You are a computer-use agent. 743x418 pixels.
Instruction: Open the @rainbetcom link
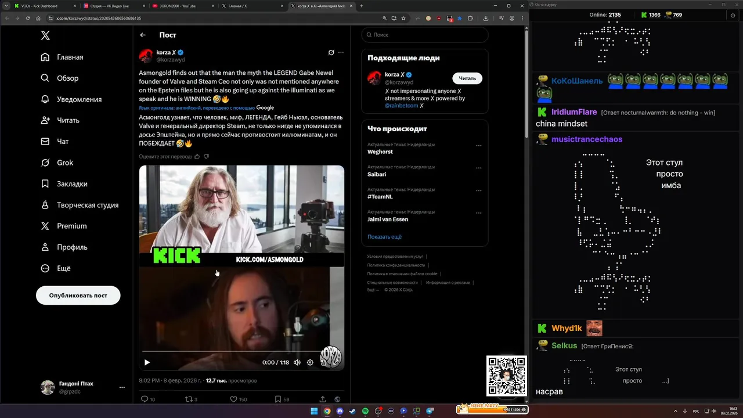coord(401,106)
